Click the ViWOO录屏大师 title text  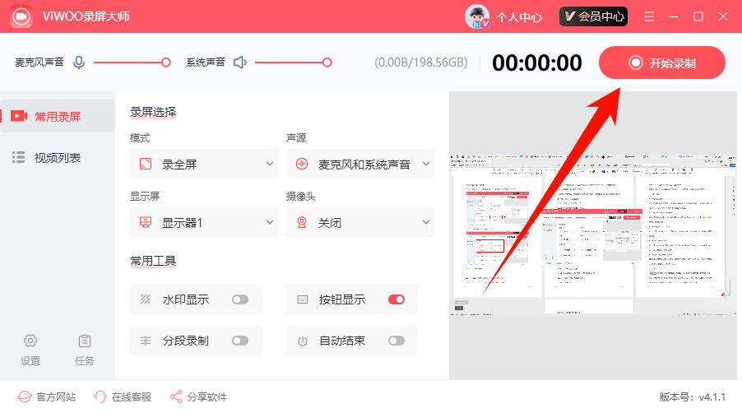86,16
